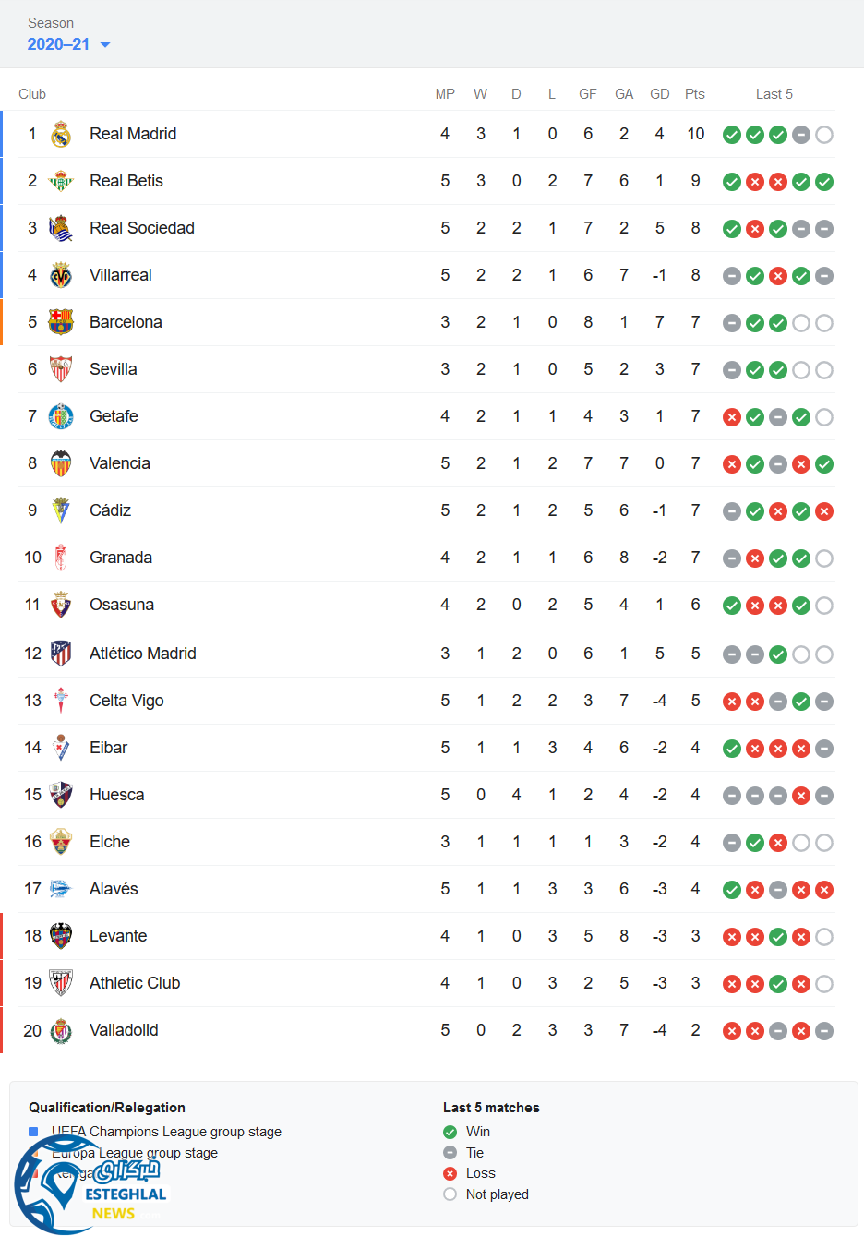Image resolution: width=864 pixels, height=1260 pixels.
Task: Click the Levante crest icon
Action: [61, 936]
